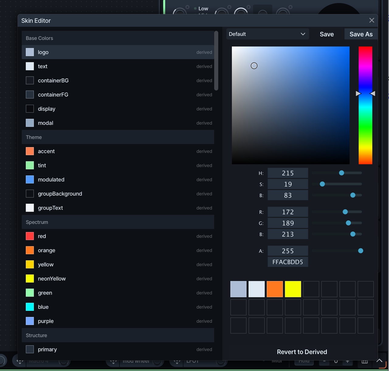Image resolution: width=389 pixels, height=371 pixels.
Task: Click the Base Colors section header
Action: tap(118, 38)
